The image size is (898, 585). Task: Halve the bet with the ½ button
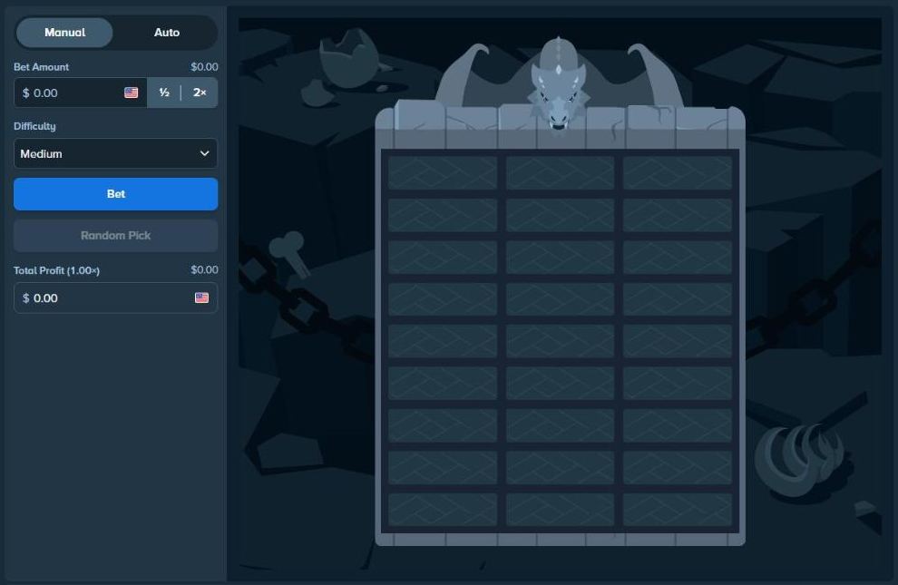164,93
